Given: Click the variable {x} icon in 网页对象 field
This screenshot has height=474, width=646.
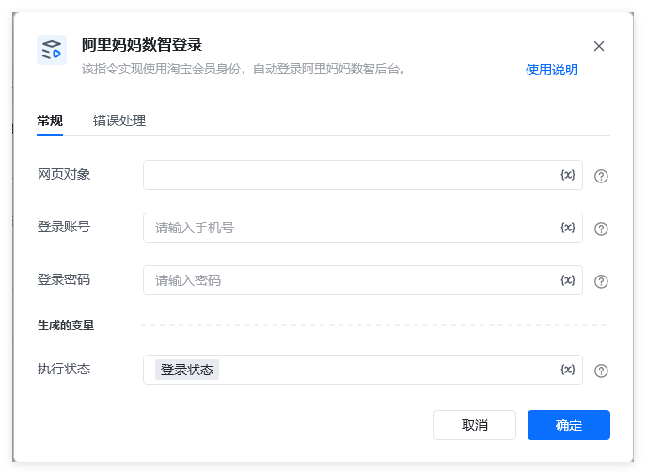Looking at the screenshot, I should point(568,175).
